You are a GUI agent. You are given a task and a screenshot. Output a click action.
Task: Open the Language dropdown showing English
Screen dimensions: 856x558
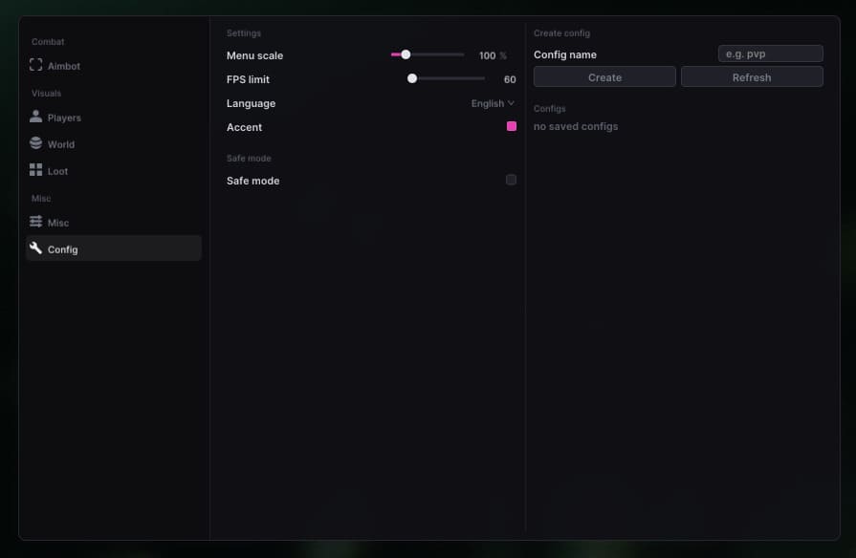(493, 103)
